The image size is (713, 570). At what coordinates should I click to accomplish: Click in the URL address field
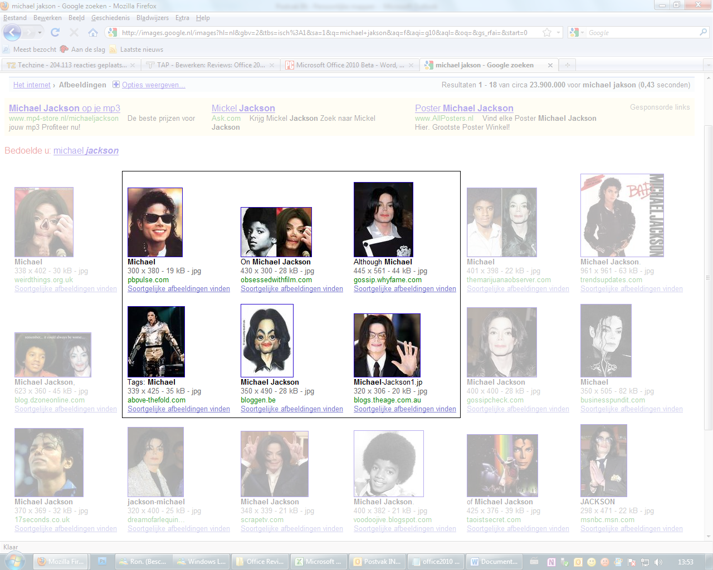[329, 33]
